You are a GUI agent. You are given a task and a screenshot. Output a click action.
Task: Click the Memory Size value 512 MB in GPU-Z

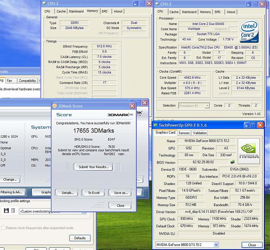(x=191, y=204)
